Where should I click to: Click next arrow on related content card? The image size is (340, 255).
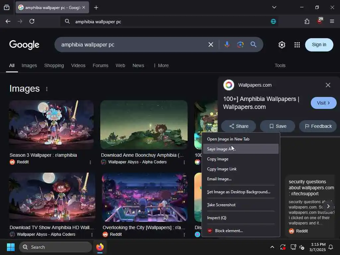tap(328, 206)
